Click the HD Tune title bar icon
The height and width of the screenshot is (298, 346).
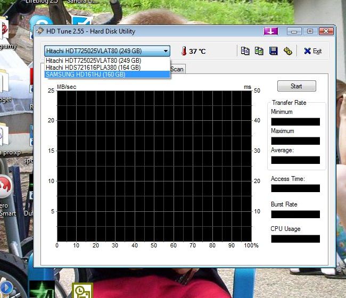pos(40,31)
